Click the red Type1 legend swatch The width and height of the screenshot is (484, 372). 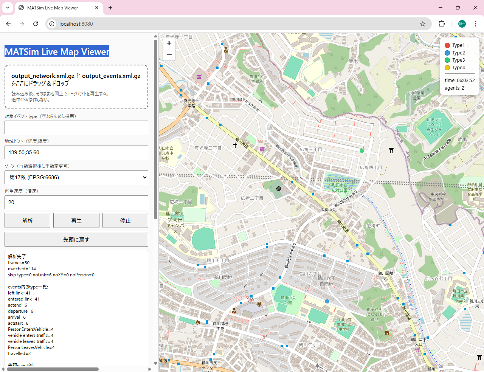[x=447, y=45]
